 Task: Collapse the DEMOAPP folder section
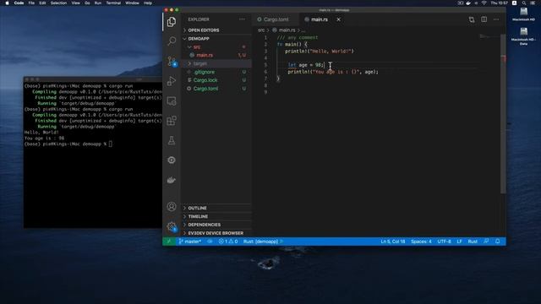tap(216, 39)
